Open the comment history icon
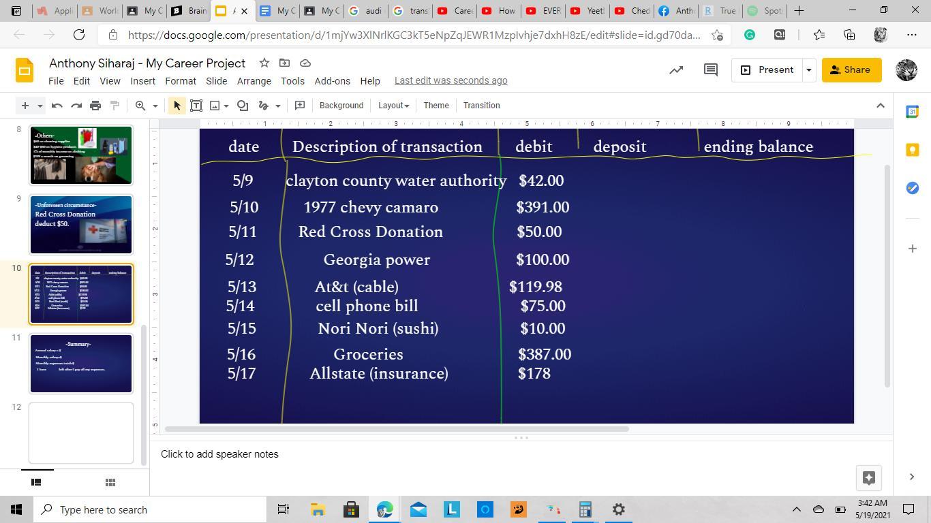 711,69
